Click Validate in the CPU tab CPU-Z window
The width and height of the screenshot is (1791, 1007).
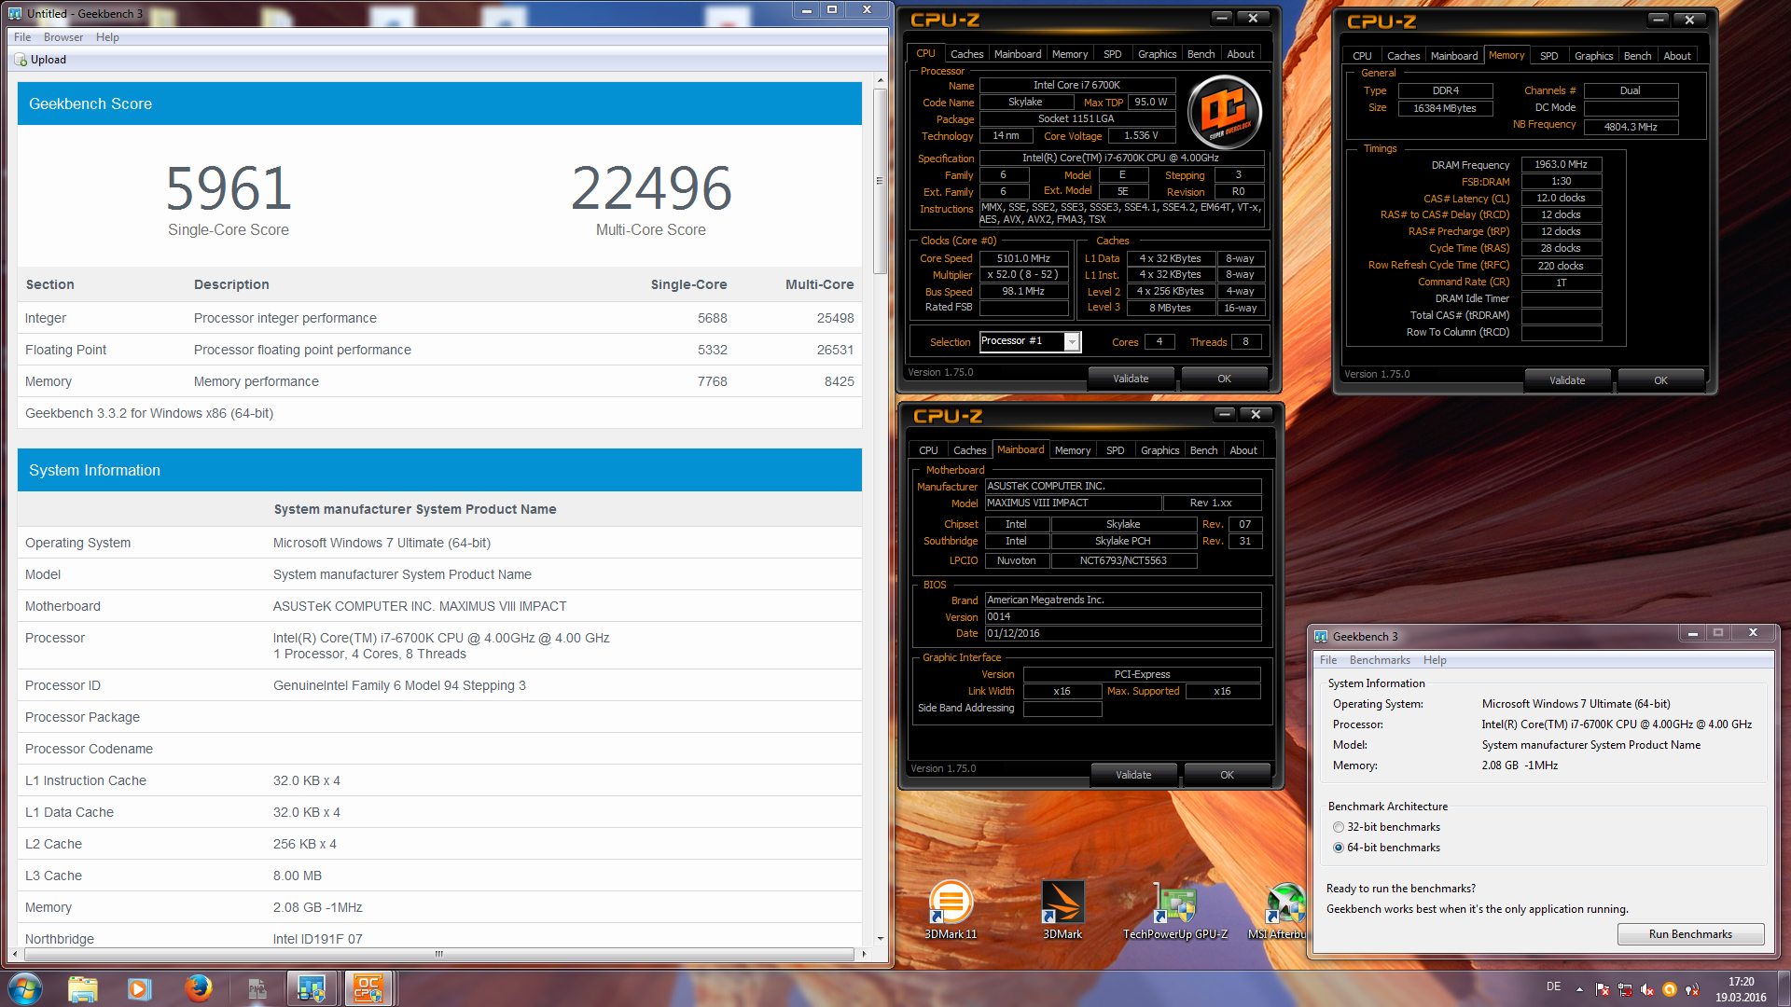click(x=1131, y=379)
